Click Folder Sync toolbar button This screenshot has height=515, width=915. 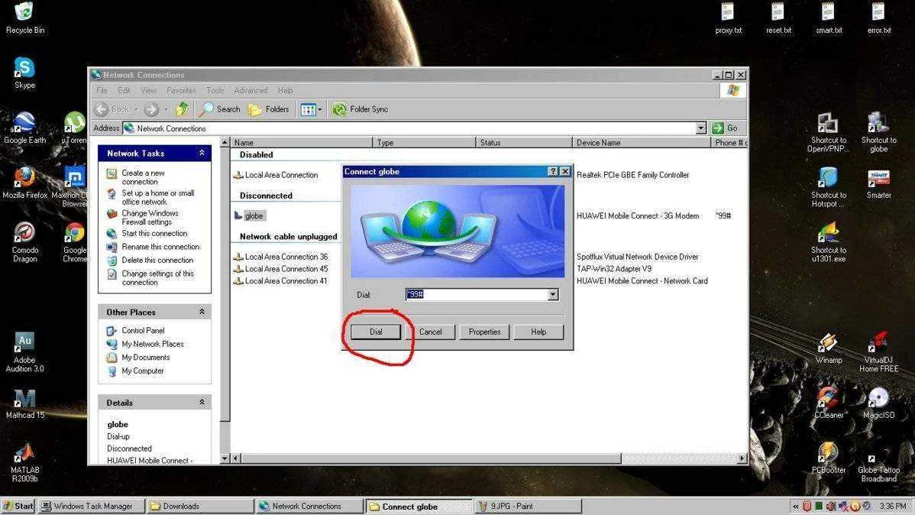click(x=360, y=109)
